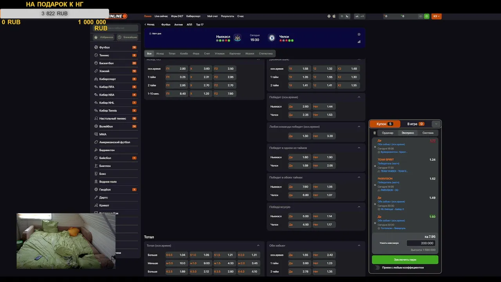The height and width of the screenshot is (282, 501).
Task: Select Американский футбол in the sidebar
Action: [x=115, y=142]
